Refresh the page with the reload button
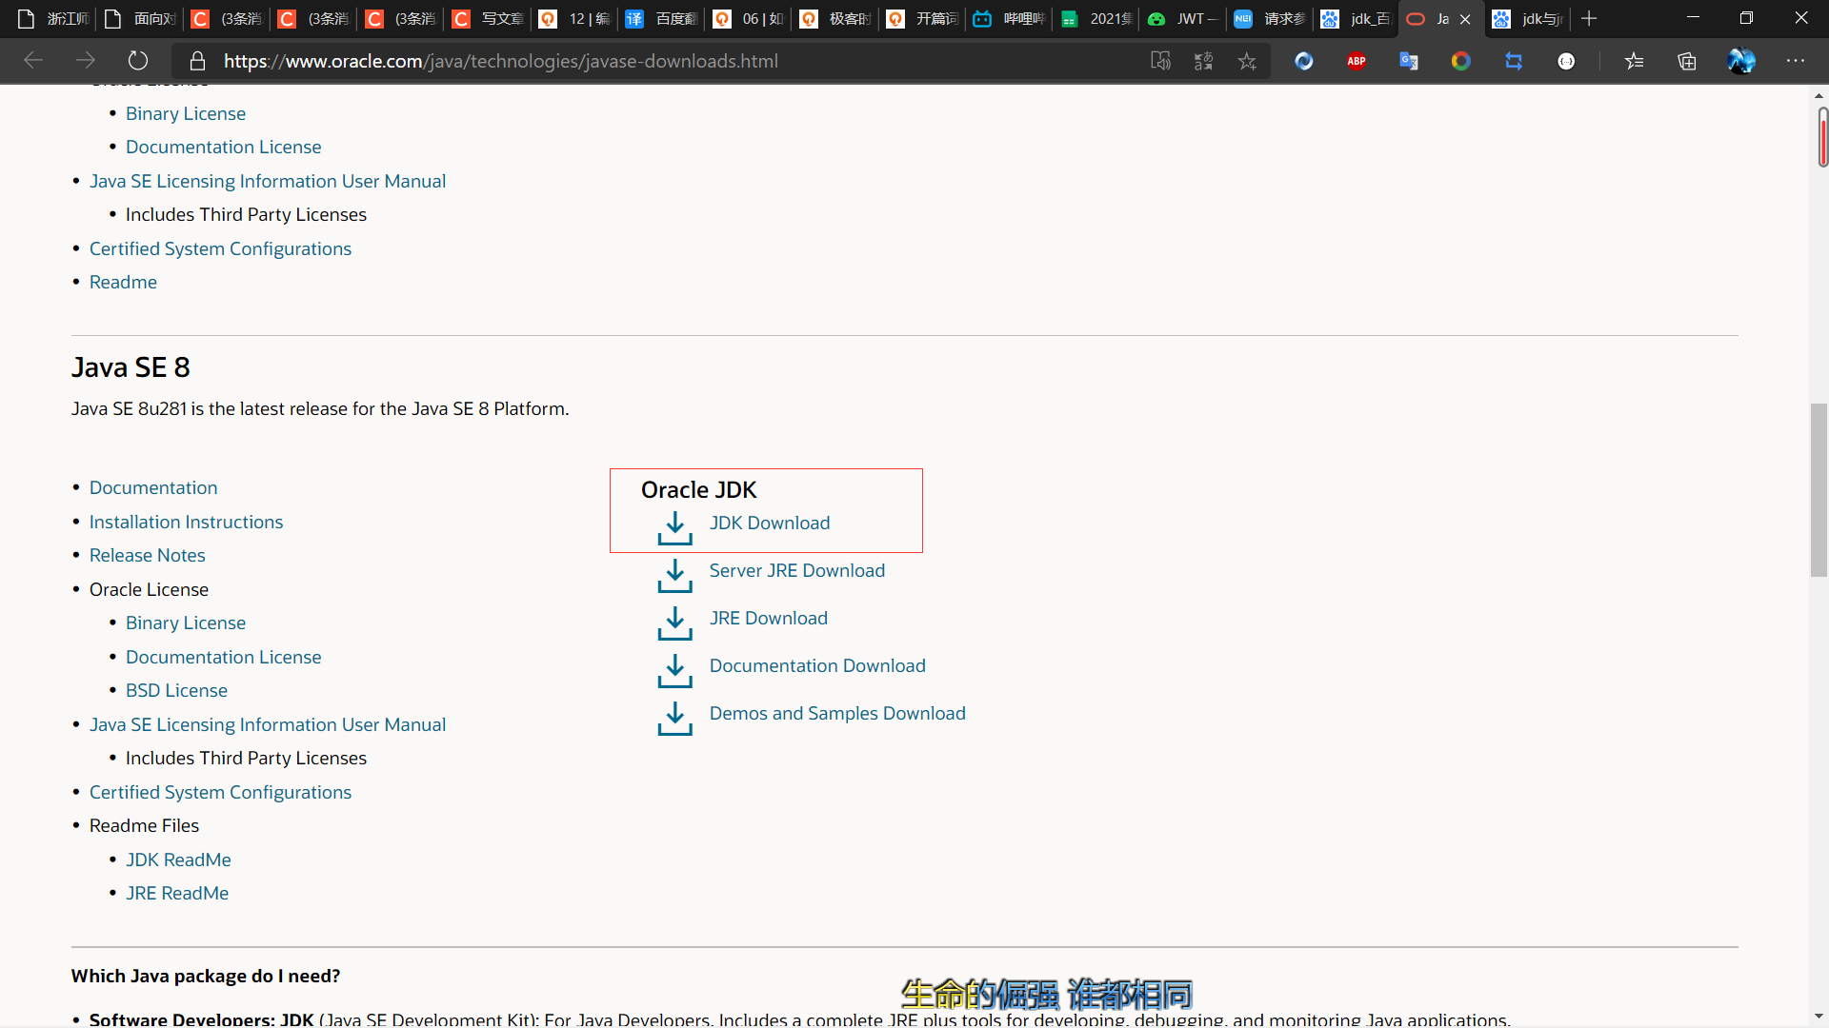This screenshot has height=1028, width=1829. pyautogui.click(x=138, y=61)
